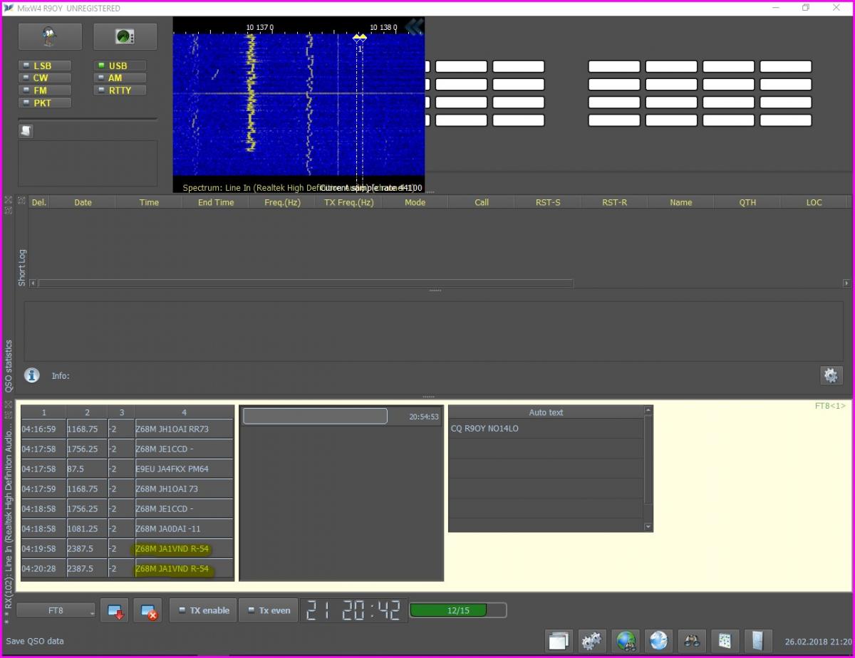Screen dimensions: 855x658
Task: Collapse the spectrum panel with double chevron
Action: (414, 27)
